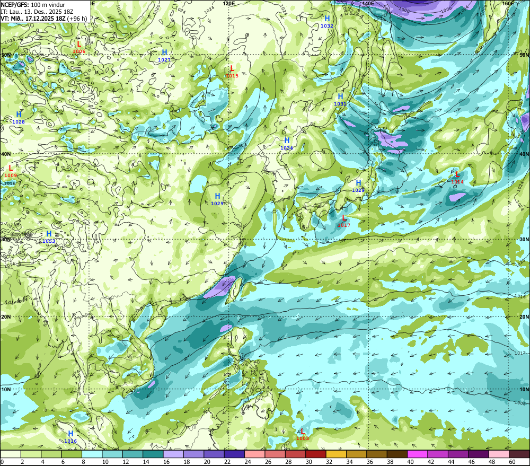
Task: Click the 120E longitude label
Action: pos(229,3)
